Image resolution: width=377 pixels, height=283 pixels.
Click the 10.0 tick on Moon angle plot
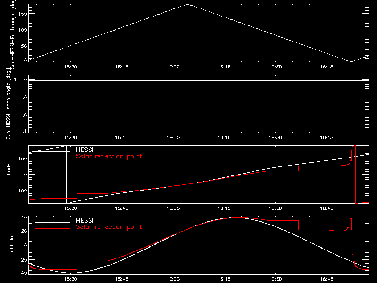(x=22, y=97)
